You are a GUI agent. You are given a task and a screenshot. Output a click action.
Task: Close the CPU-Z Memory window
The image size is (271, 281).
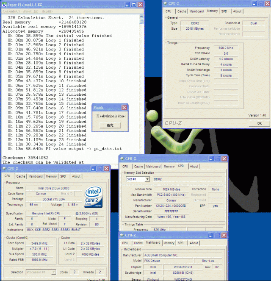coord(268,3)
